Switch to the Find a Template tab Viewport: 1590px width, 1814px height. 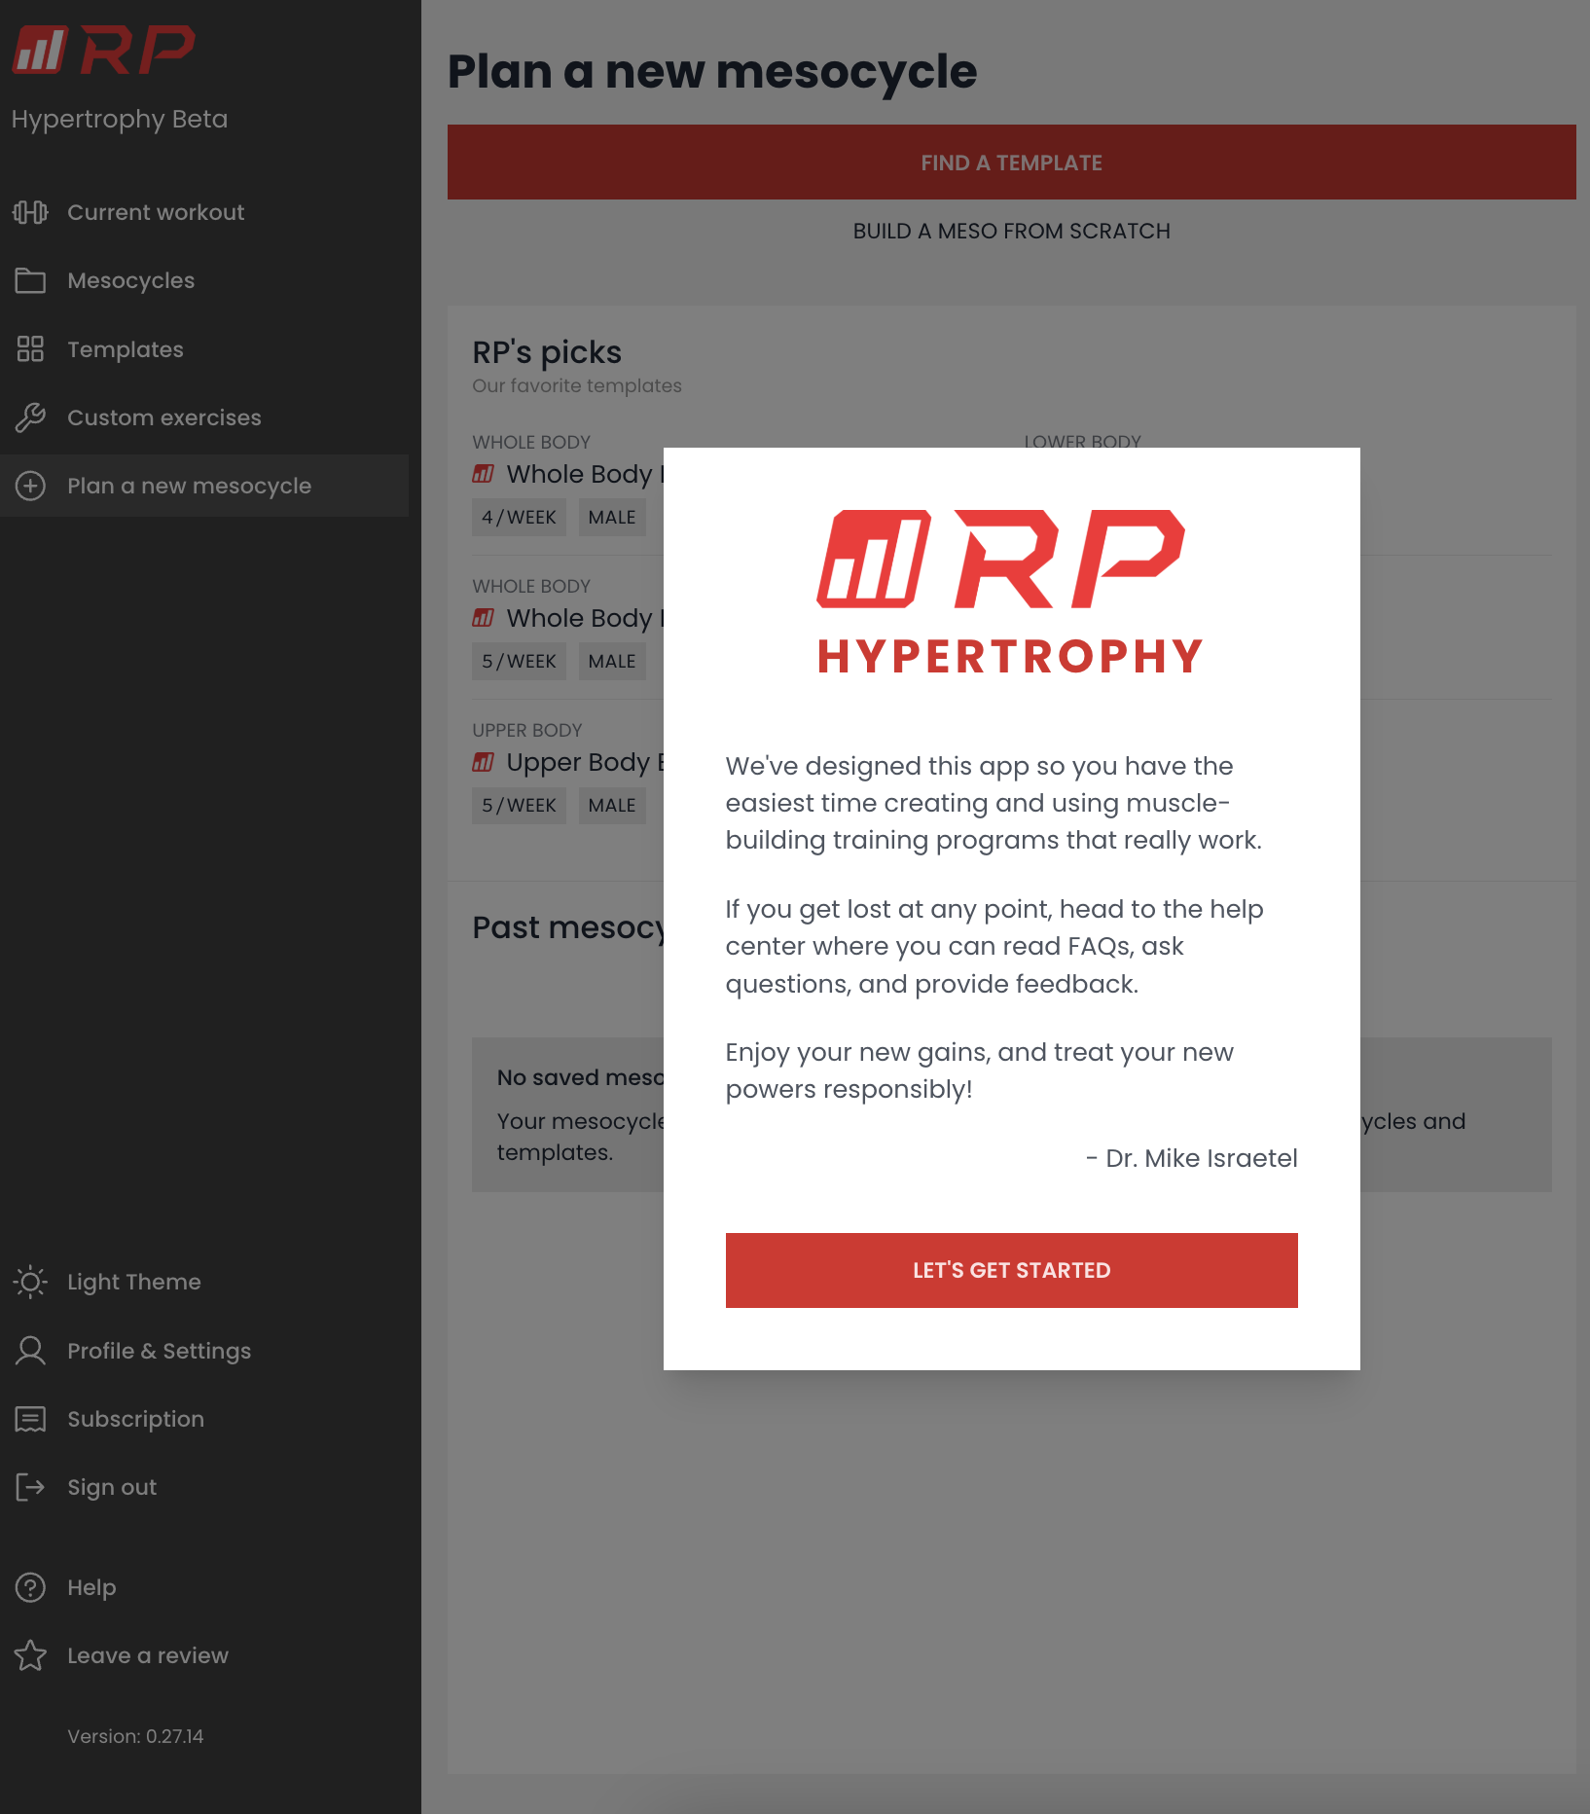pos(1010,162)
